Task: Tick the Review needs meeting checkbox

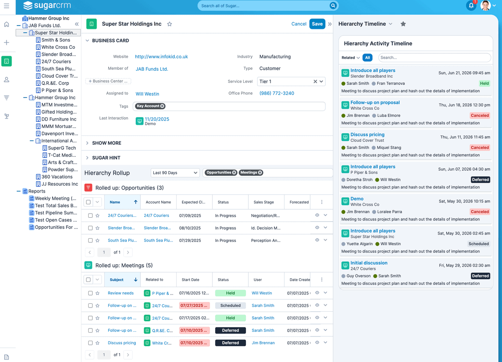Action: tap(88, 293)
